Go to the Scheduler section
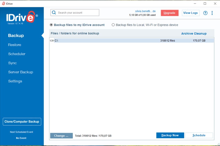 [17, 54]
